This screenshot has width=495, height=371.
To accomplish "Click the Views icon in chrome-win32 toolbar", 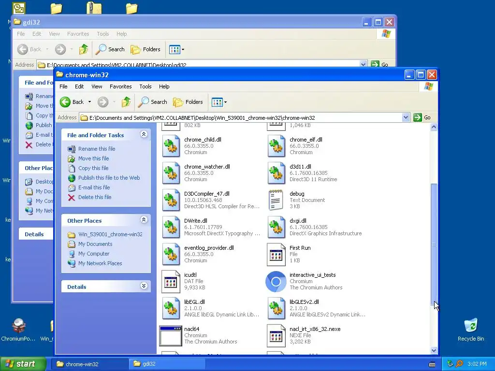I will tap(217, 102).
